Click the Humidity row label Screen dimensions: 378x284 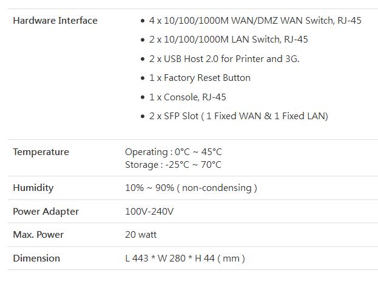point(33,188)
